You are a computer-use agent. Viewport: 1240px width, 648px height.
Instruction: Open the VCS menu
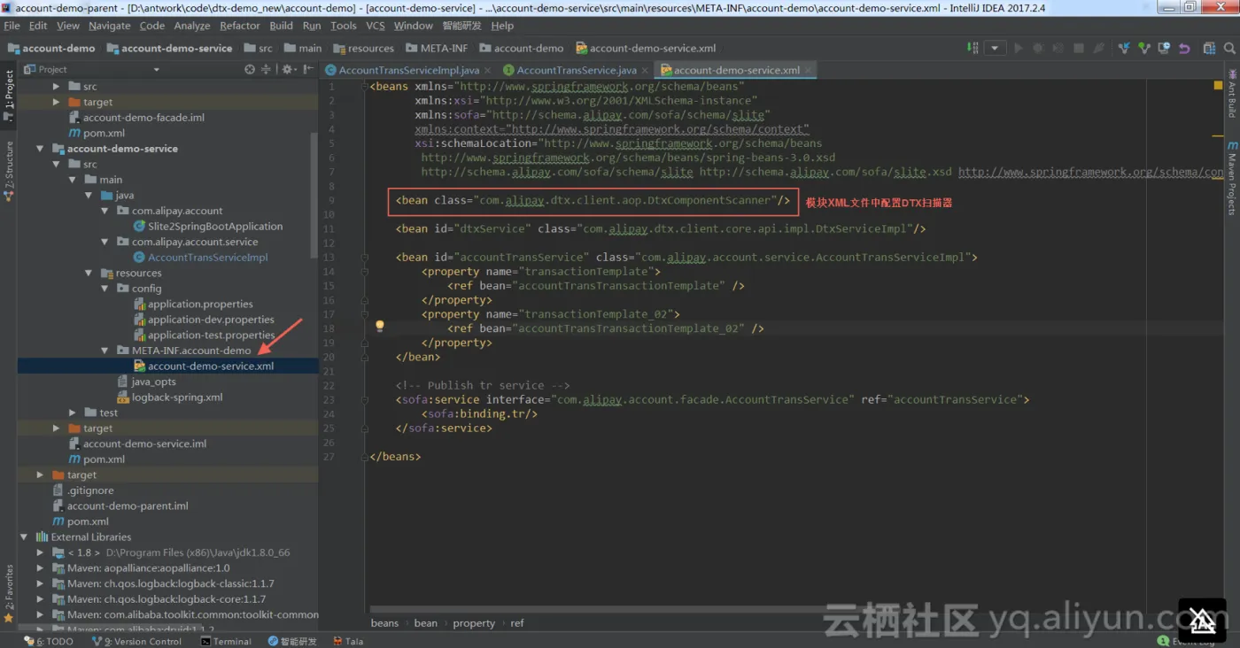coord(376,26)
